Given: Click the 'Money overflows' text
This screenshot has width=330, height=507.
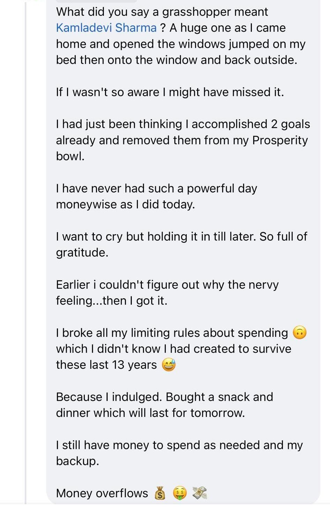Looking at the screenshot, I should coord(102,493).
